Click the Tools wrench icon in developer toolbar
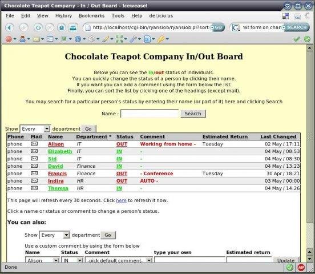The height and width of the screenshot is (274, 315). 133,39
